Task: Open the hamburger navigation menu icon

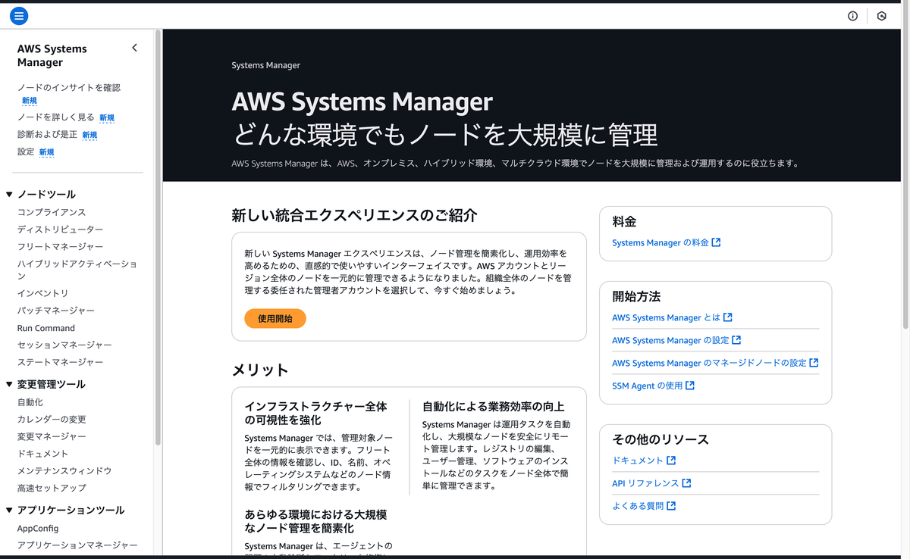Action: pyautogui.click(x=19, y=16)
